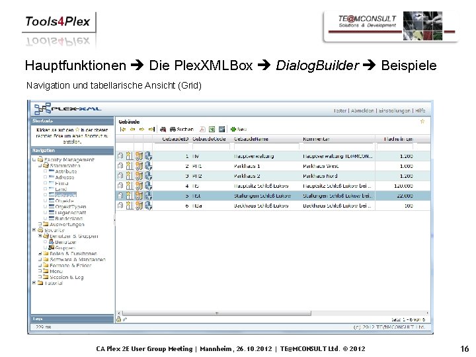Click starred building icon in Parkhaus 1 row
This screenshot has height=357, width=476.
coord(130,166)
